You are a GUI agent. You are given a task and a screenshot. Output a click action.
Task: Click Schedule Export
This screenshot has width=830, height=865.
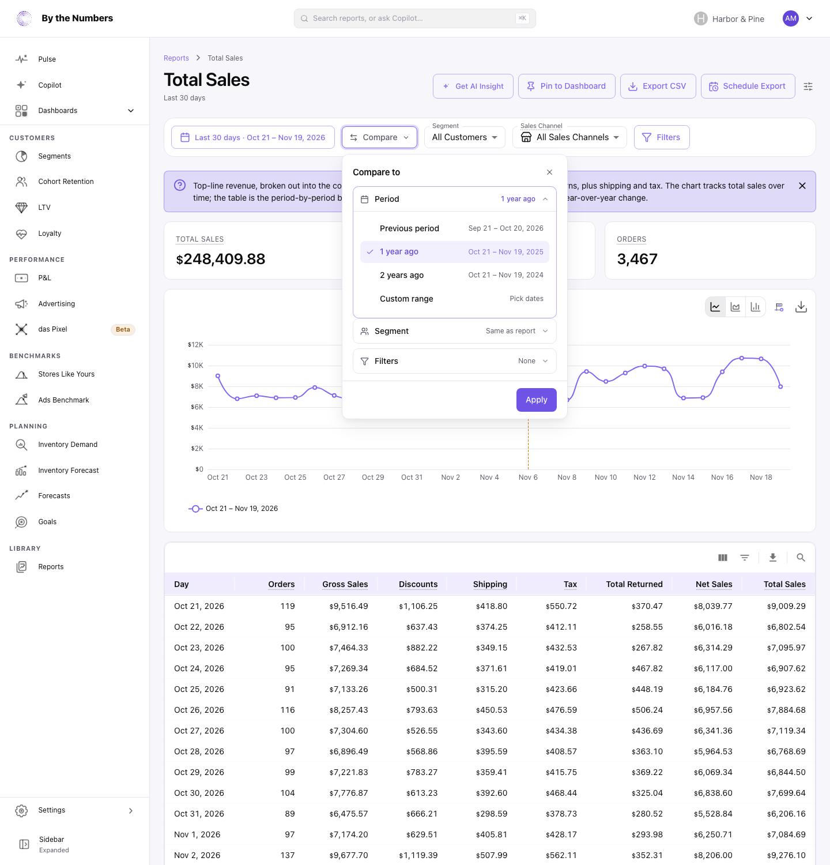748,86
